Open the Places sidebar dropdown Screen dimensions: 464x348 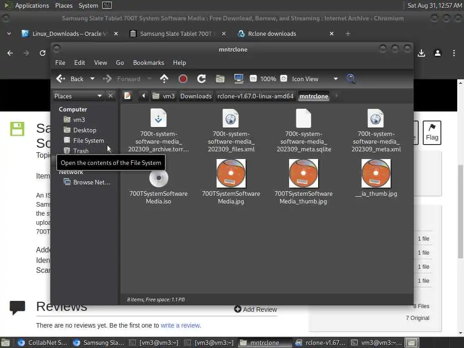tap(78, 96)
